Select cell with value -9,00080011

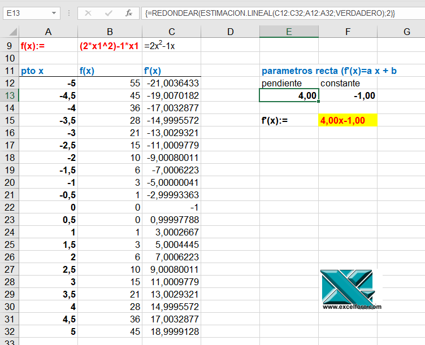pyautogui.click(x=172, y=158)
